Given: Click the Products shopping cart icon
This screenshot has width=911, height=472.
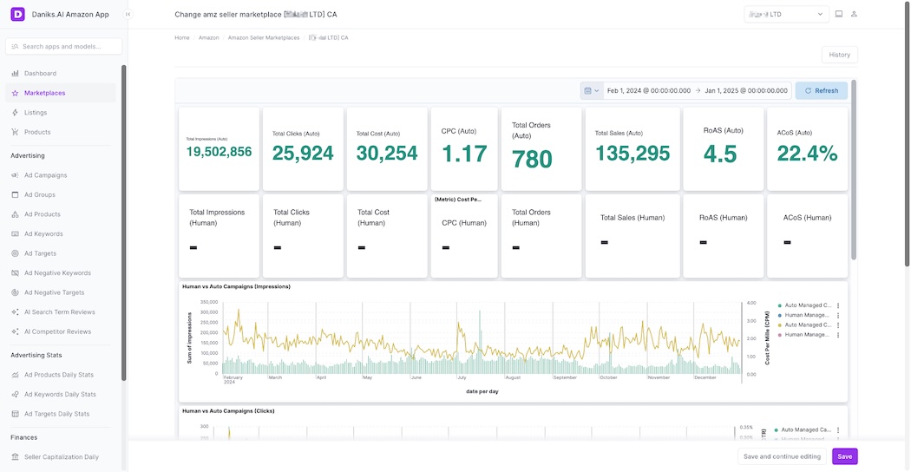Looking at the screenshot, I should tap(16, 132).
